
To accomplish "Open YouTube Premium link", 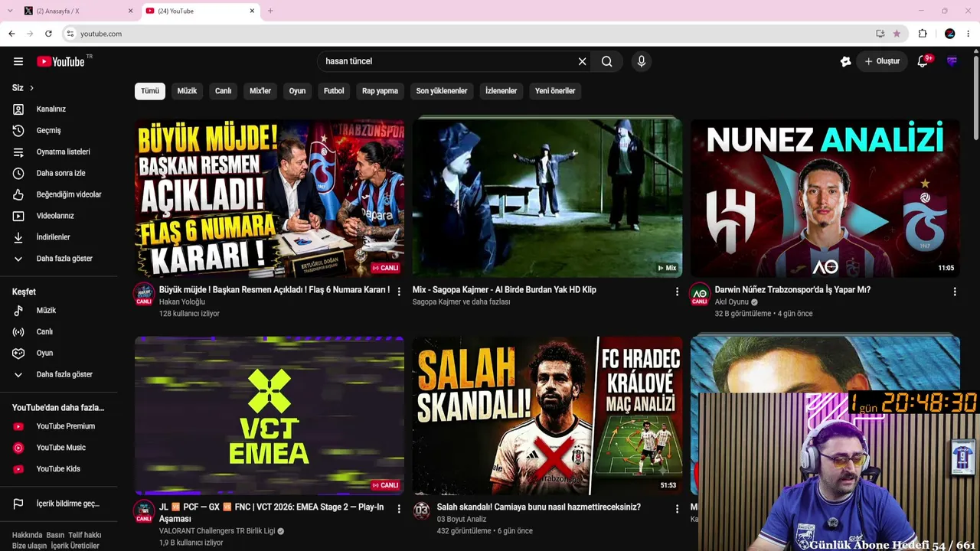I will coord(64,426).
